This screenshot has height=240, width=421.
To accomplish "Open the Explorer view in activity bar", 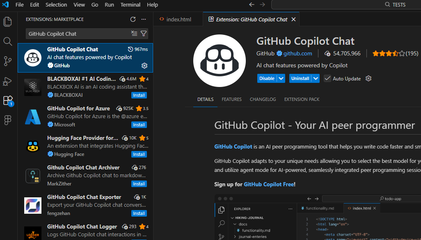I will [8, 22].
